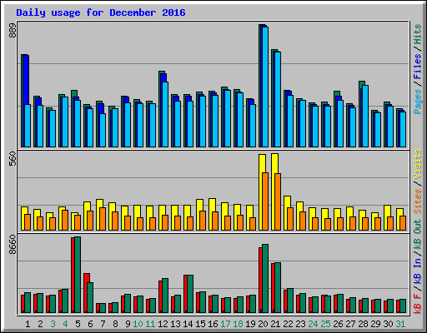Click day 20 on the x-axis
427x333 pixels.
click(263, 324)
